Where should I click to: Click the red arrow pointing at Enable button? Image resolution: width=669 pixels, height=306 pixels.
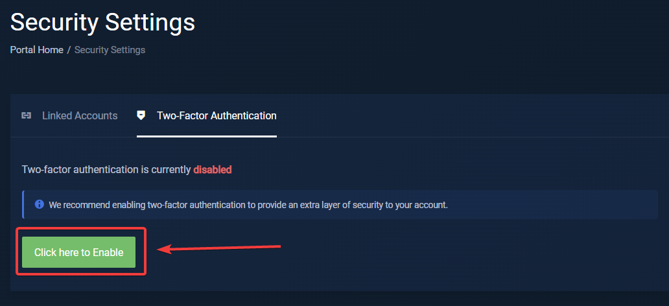219,248
